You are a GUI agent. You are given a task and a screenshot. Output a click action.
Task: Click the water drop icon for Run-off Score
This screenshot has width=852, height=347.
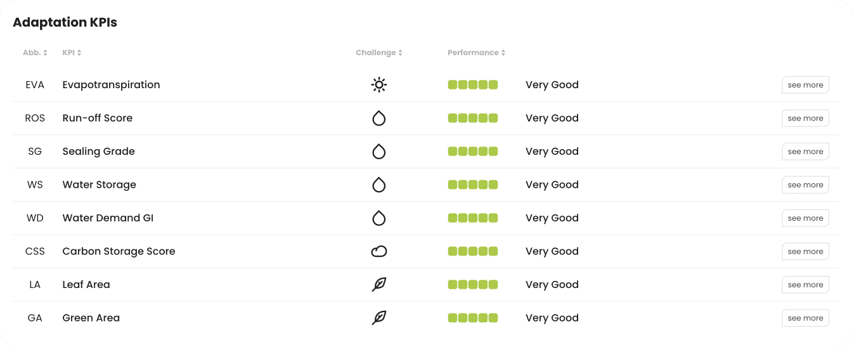pyautogui.click(x=379, y=118)
